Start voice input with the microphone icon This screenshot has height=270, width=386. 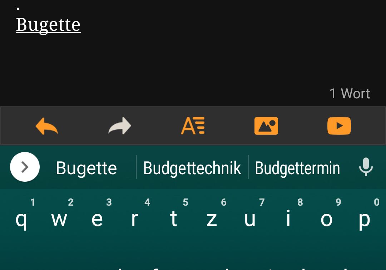click(366, 167)
